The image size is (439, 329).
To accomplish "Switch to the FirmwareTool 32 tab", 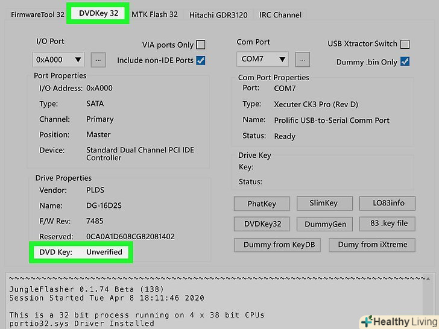I will click(37, 14).
